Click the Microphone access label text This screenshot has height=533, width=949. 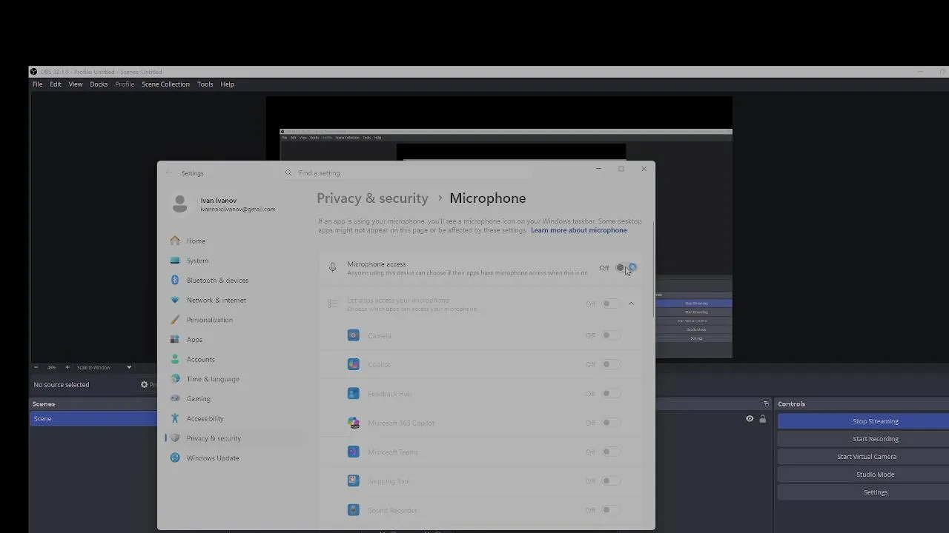[376, 264]
